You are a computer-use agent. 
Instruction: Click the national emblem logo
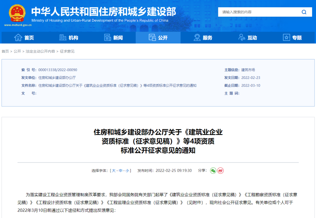[17, 13]
